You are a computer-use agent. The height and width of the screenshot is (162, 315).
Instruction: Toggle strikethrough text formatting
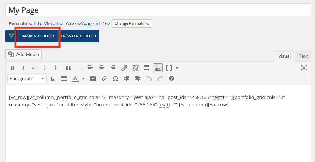click(35, 68)
